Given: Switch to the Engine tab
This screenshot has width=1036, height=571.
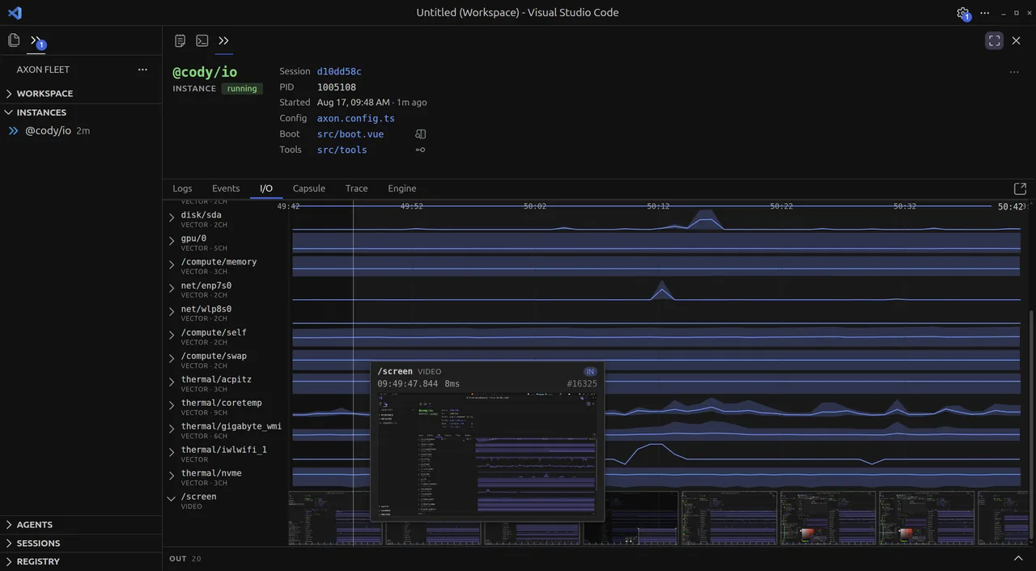Looking at the screenshot, I should [402, 188].
